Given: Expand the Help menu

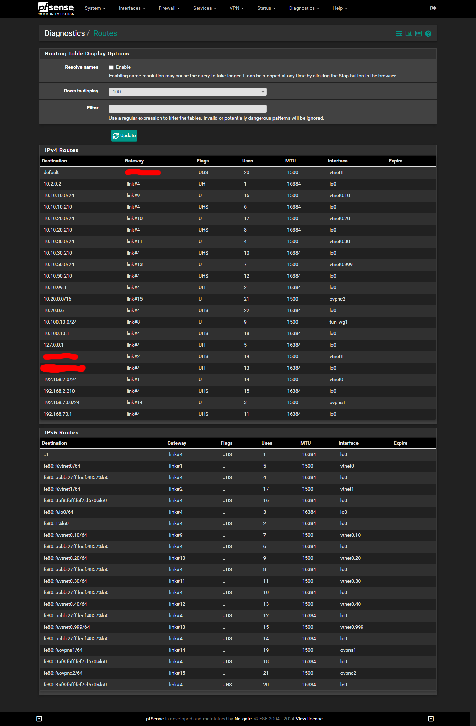Looking at the screenshot, I should coord(340,8).
